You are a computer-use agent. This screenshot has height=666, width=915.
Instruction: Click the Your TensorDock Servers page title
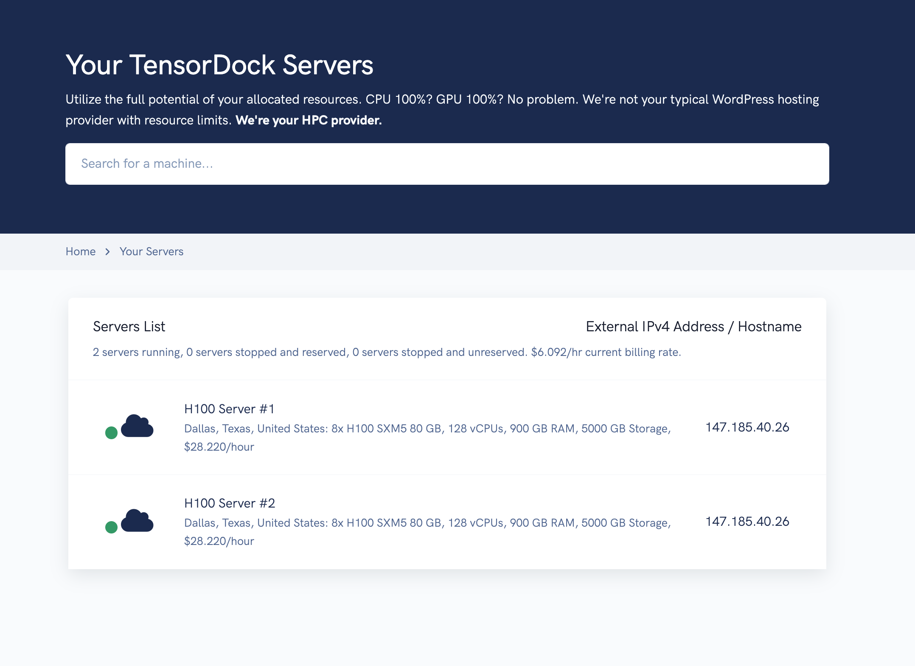[219, 65]
